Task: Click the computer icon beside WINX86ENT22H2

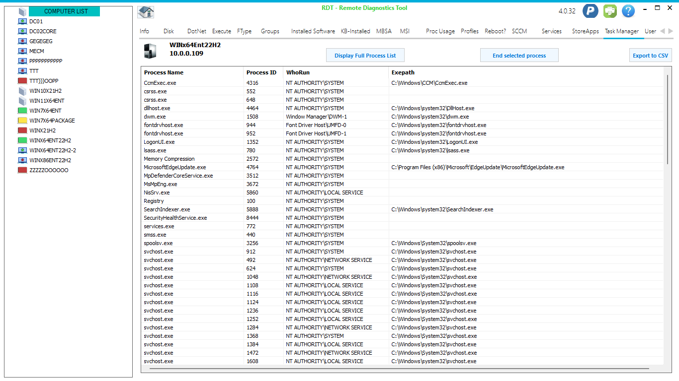Action: coord(22,160)
